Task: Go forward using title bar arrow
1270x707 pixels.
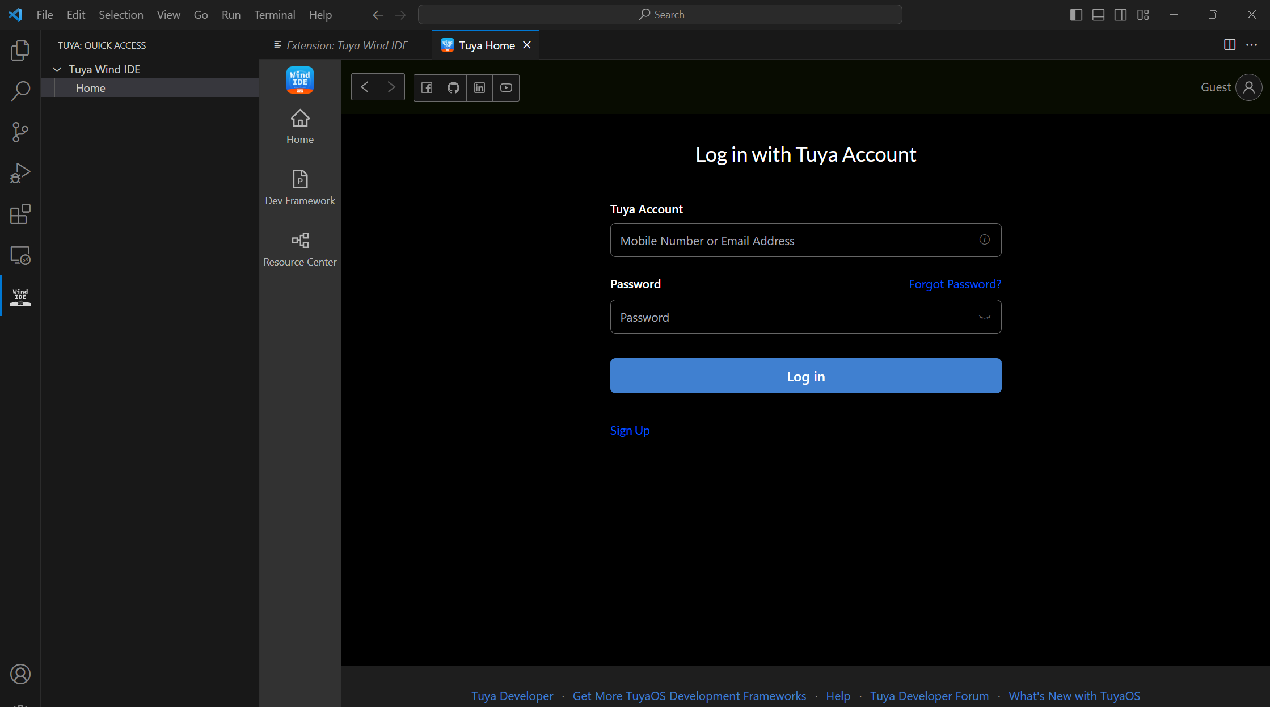Action: coord(400,15)
